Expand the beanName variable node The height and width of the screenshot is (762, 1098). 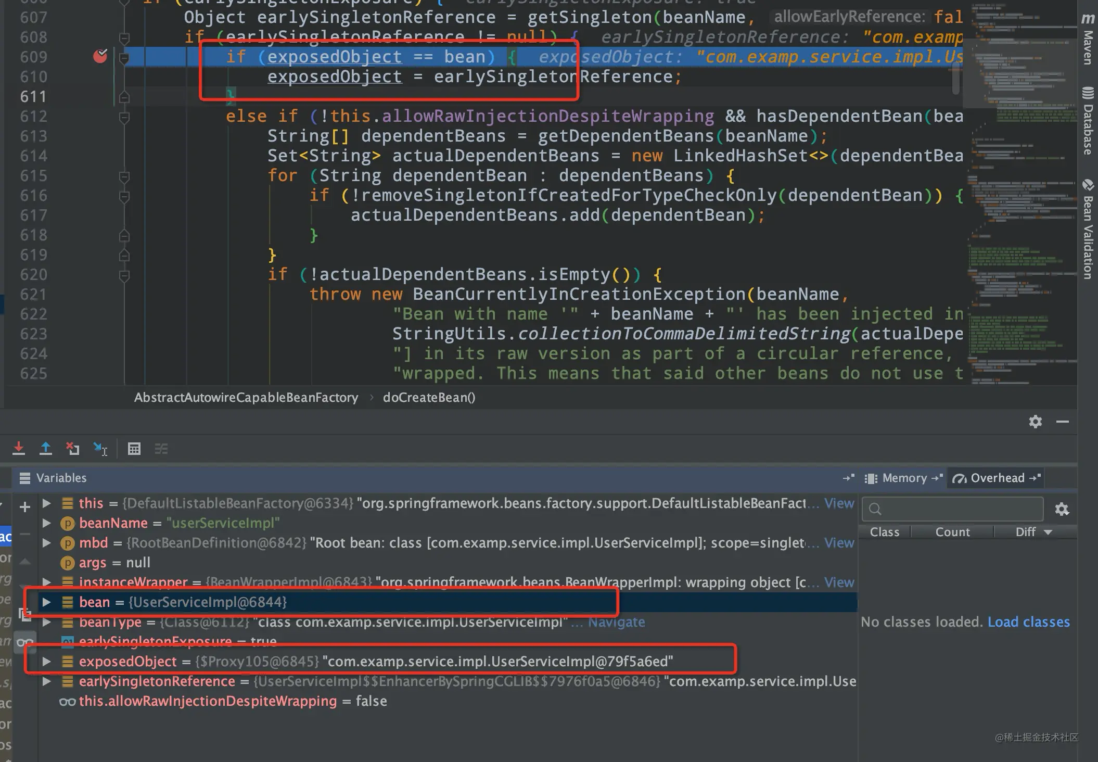coord(47,523)
